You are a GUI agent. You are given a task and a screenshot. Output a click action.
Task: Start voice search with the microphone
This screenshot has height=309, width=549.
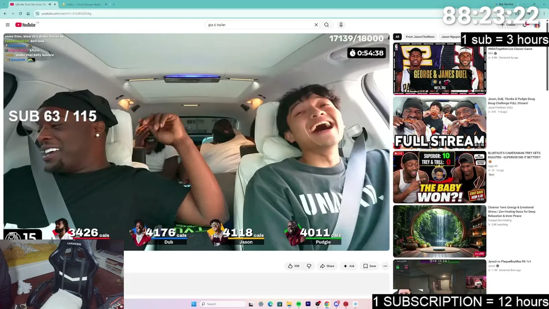(x=341, y=25)
